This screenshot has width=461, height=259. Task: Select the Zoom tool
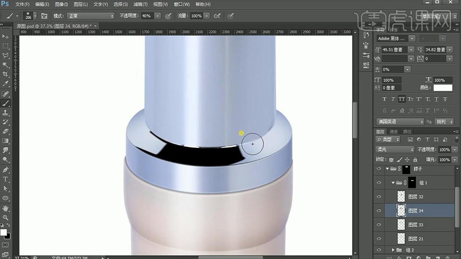coord(6,217)
